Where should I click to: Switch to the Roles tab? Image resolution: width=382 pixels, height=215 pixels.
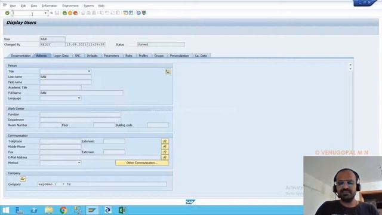[129, 56]
